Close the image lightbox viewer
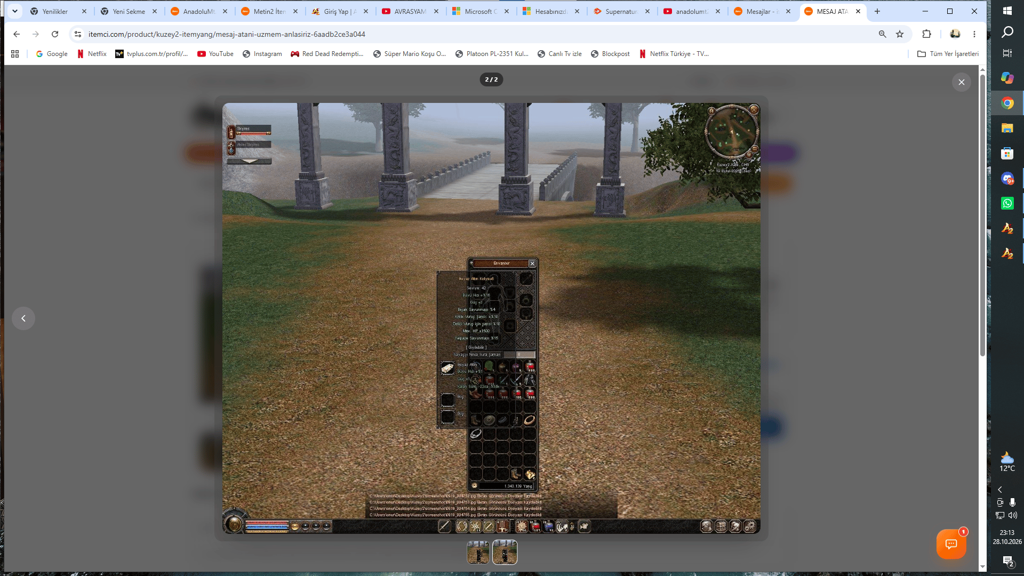The image size is (1024, 576). tap(961, 82)
